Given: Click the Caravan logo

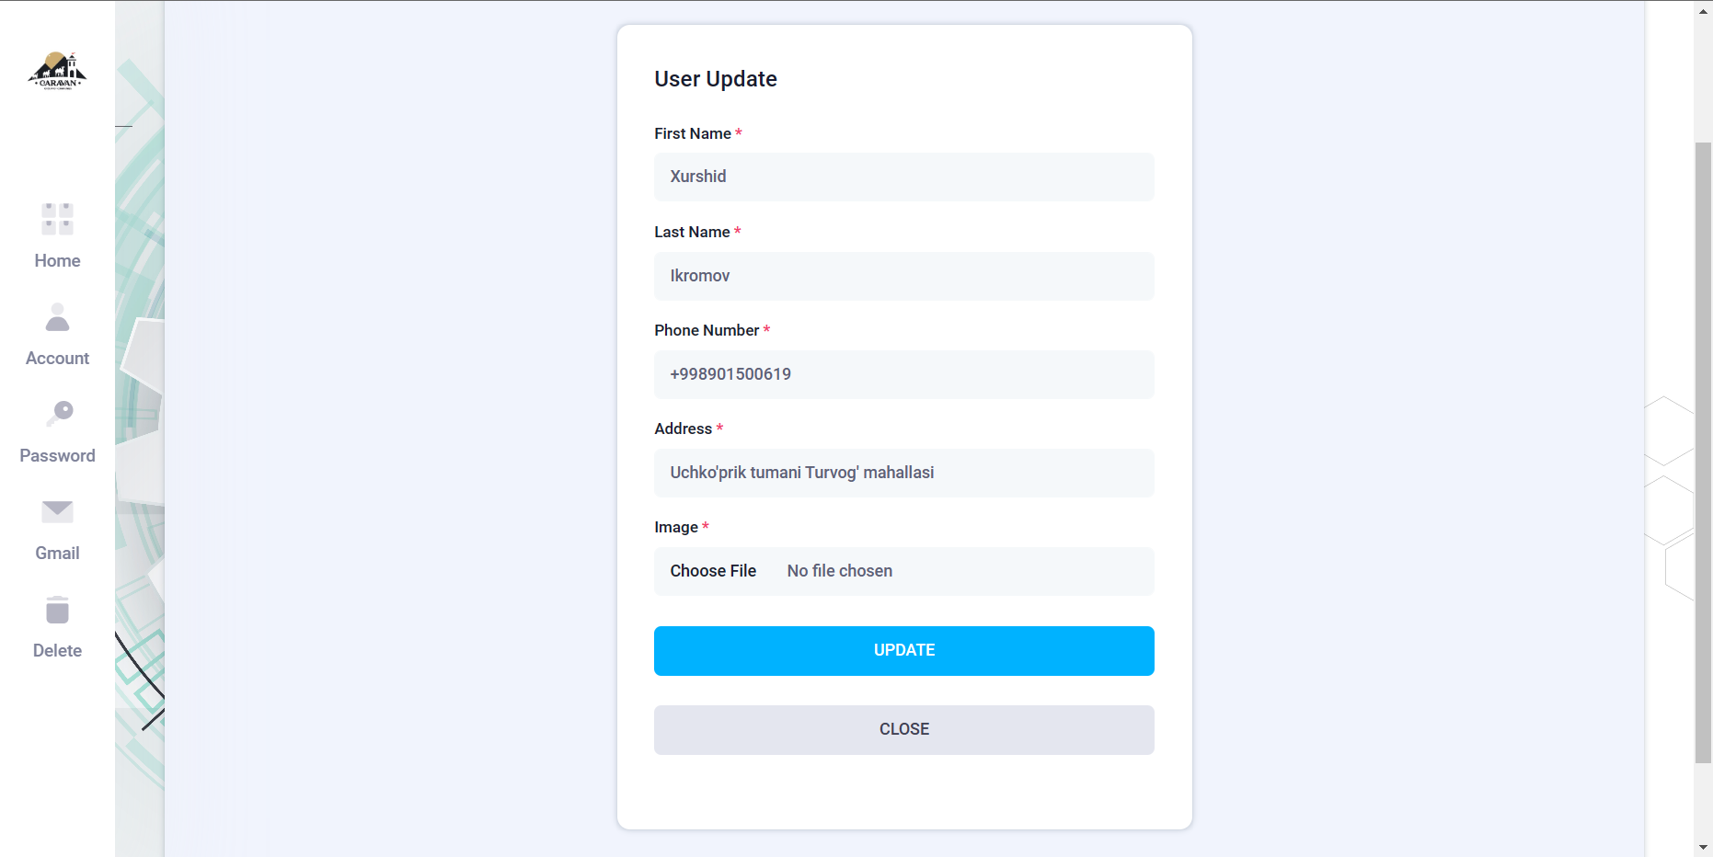Looking at the screenshot, I should pyautogui.click(x=57, y=71).
